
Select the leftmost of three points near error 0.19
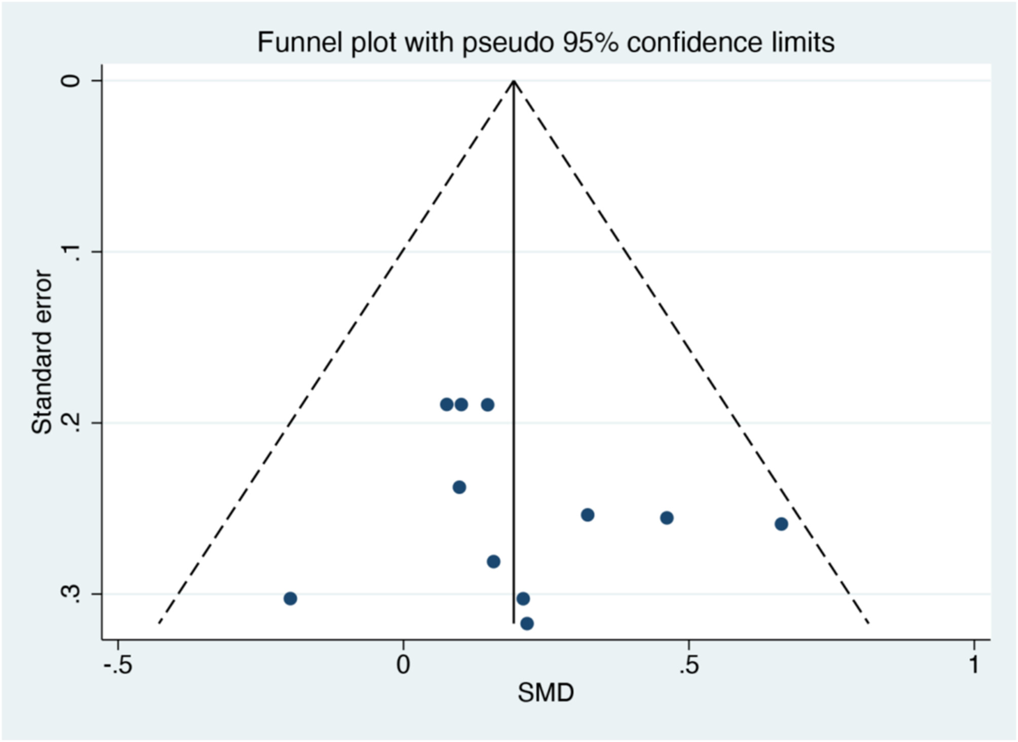click(x=447, y=405)
